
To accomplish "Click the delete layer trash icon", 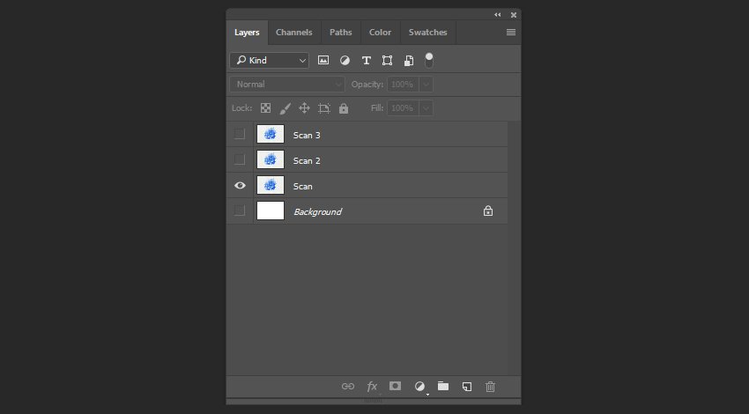I will [491, 386].
